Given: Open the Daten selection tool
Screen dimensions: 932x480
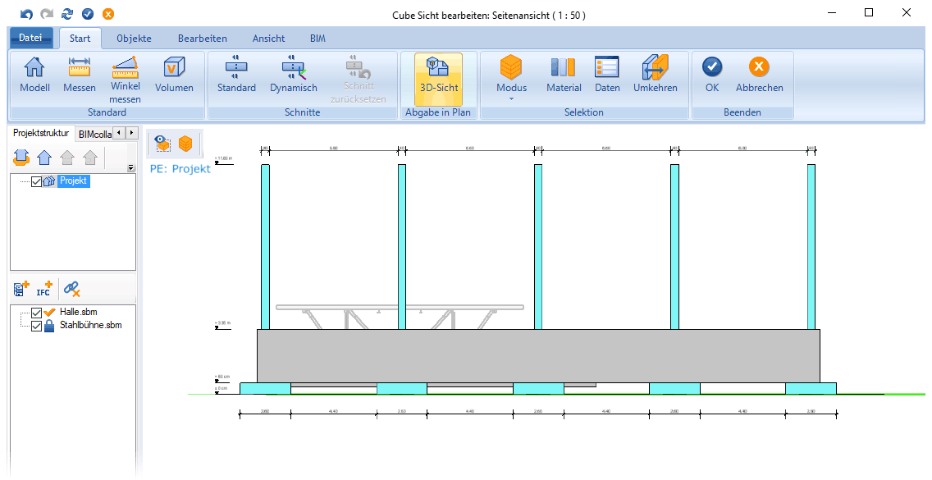Looking at the screenshot, I should tap(607, 75).
